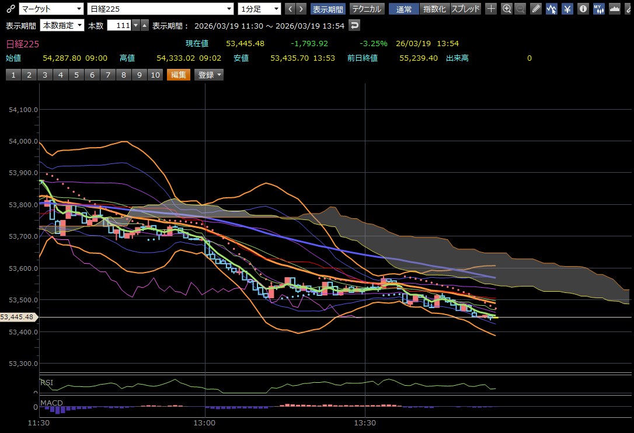This screenshot has height=433, width=634.
Task: Enable the スプレッド spread mode
Action: coord(465,9)
